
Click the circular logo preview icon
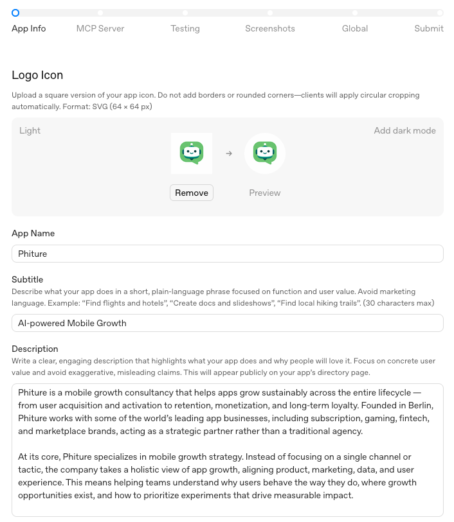point(265,153)
